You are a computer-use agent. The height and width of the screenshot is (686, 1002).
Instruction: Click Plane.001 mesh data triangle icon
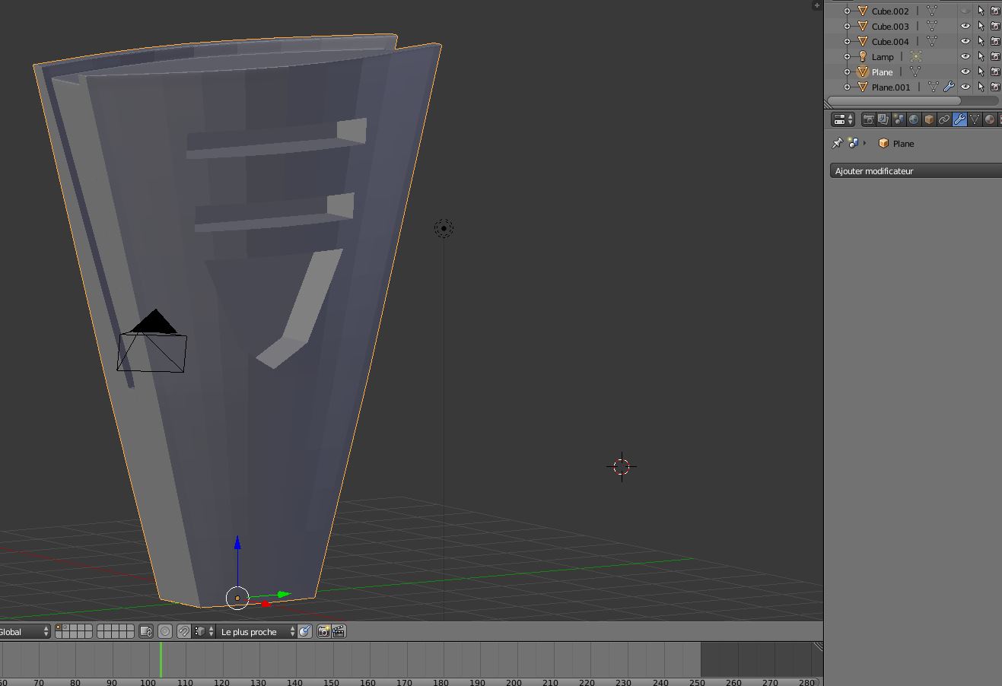click(933, 87)
